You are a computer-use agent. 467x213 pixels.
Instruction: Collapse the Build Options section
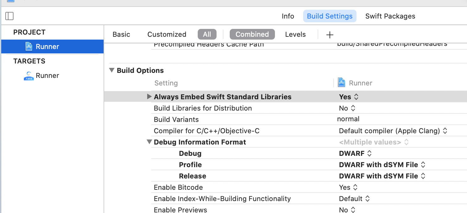click(112, 70)
